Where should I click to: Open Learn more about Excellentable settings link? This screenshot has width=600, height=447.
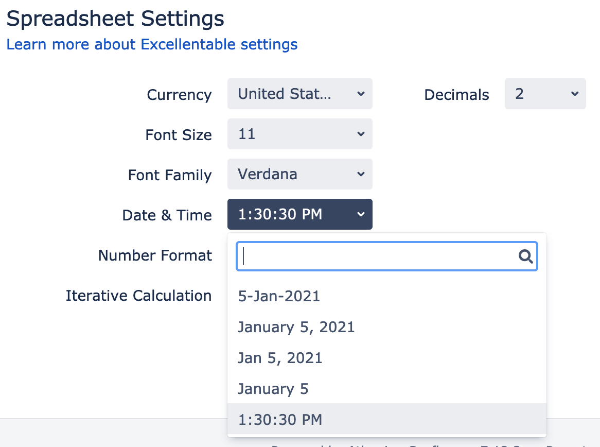coord(152,44)
